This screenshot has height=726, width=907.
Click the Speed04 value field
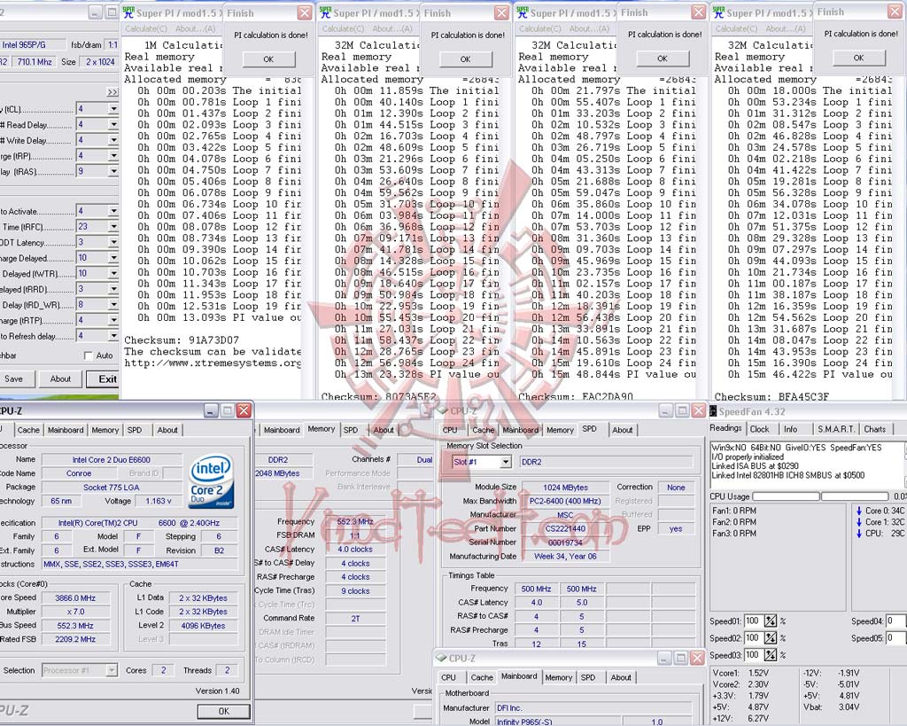click(x=896, y=621)
